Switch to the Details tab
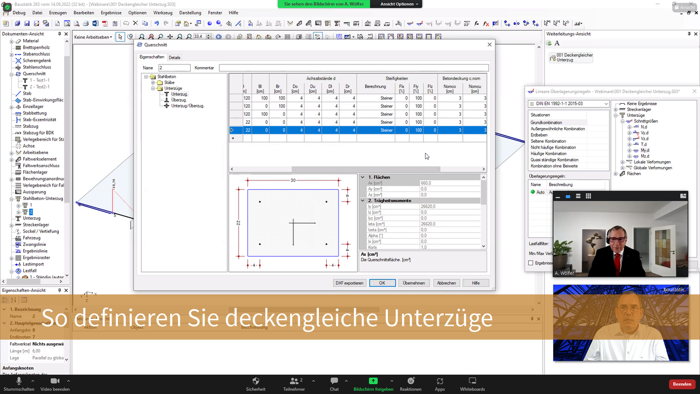Screen dimensions: 700x394 (x=174, y=57)
